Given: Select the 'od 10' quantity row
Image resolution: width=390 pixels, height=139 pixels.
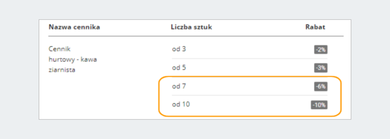Looking at the screenshot, I should pos(250,105).
